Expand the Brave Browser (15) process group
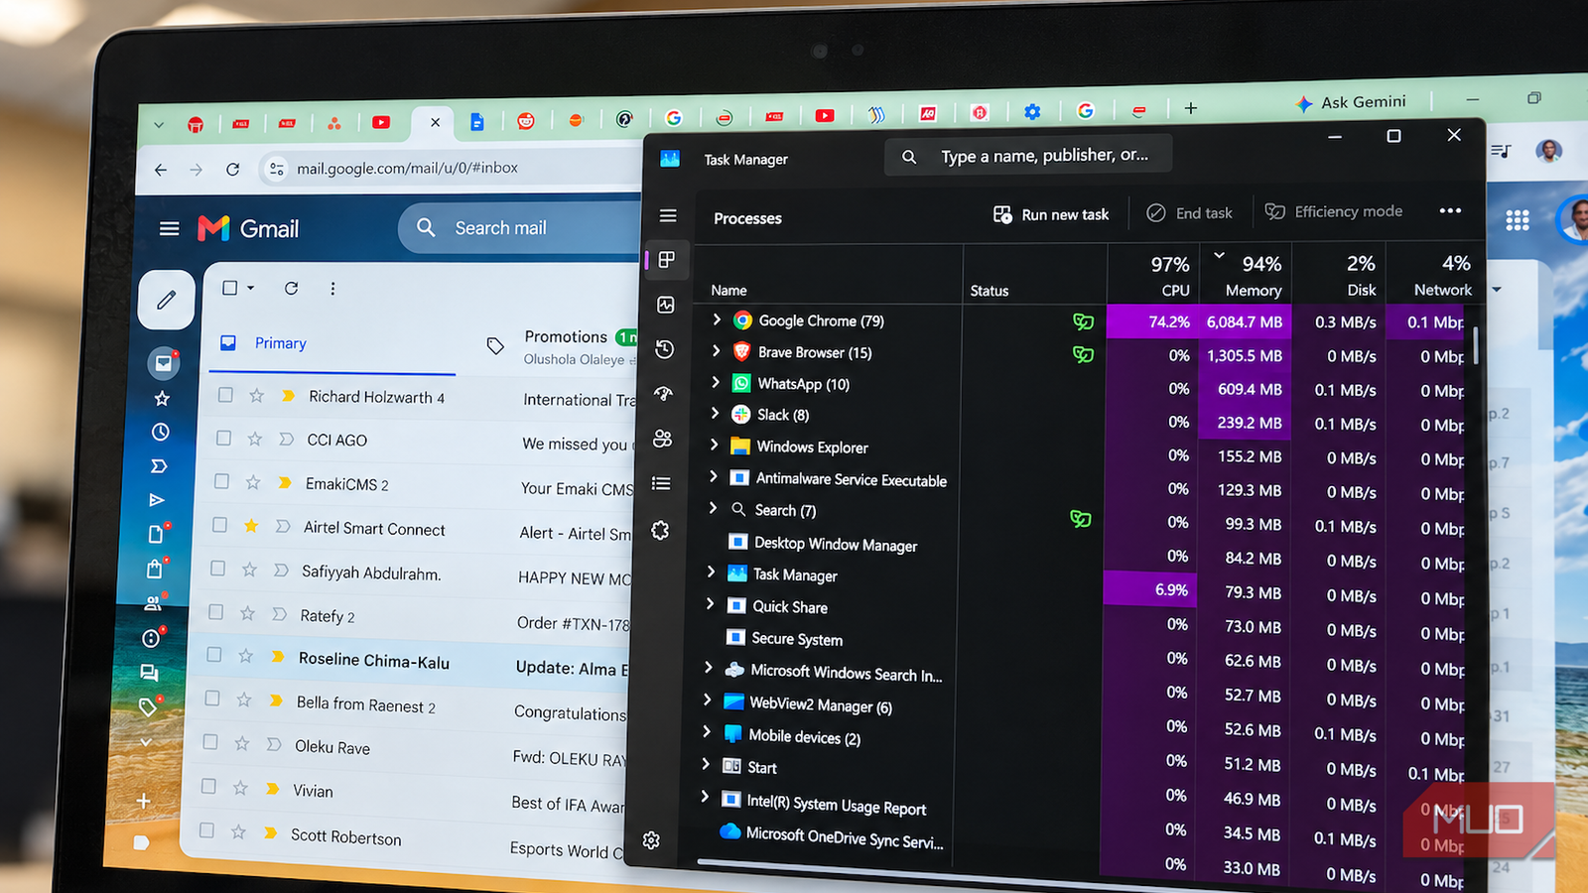This screenshot has height=893, width=1588. 717,351
